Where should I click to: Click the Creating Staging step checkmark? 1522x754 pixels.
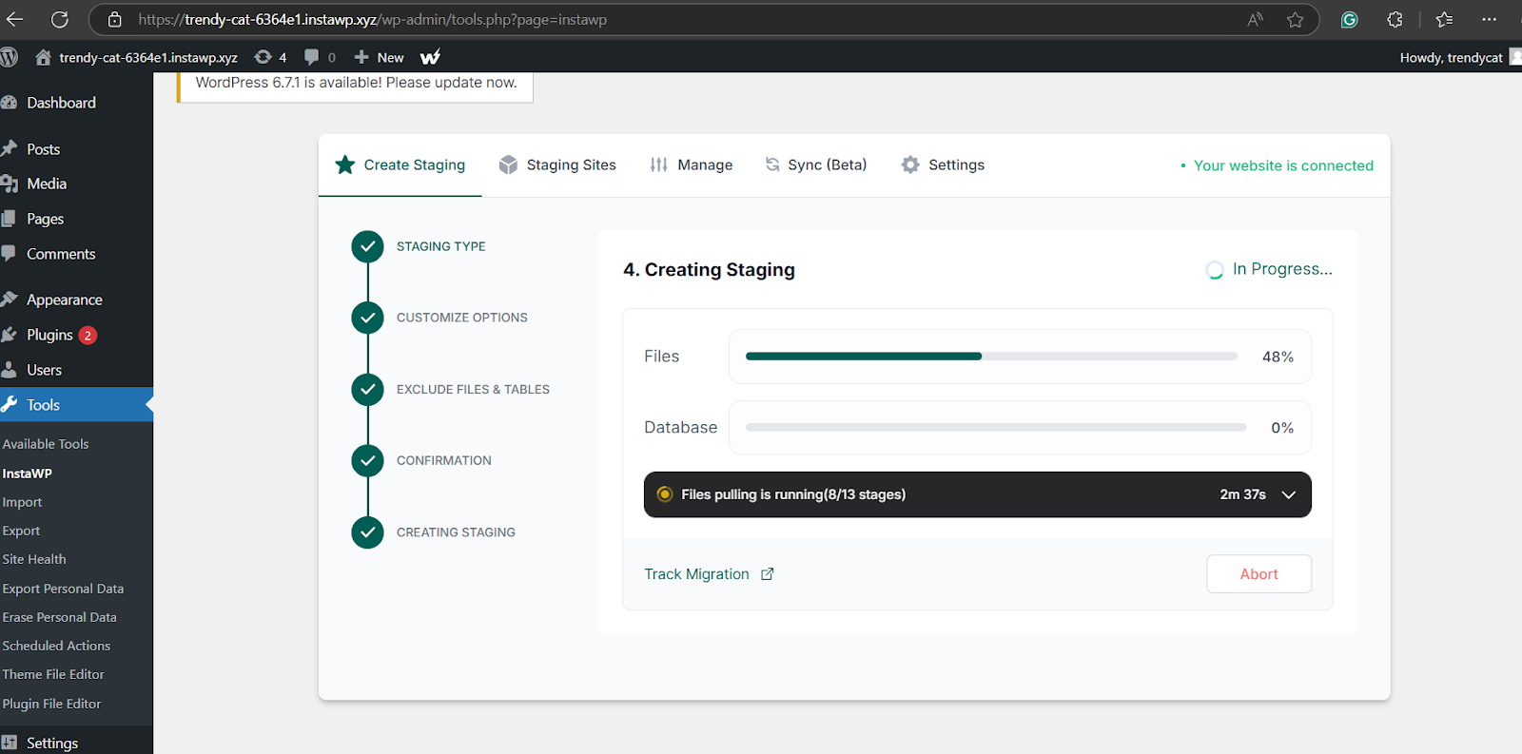tap(367, 532)
